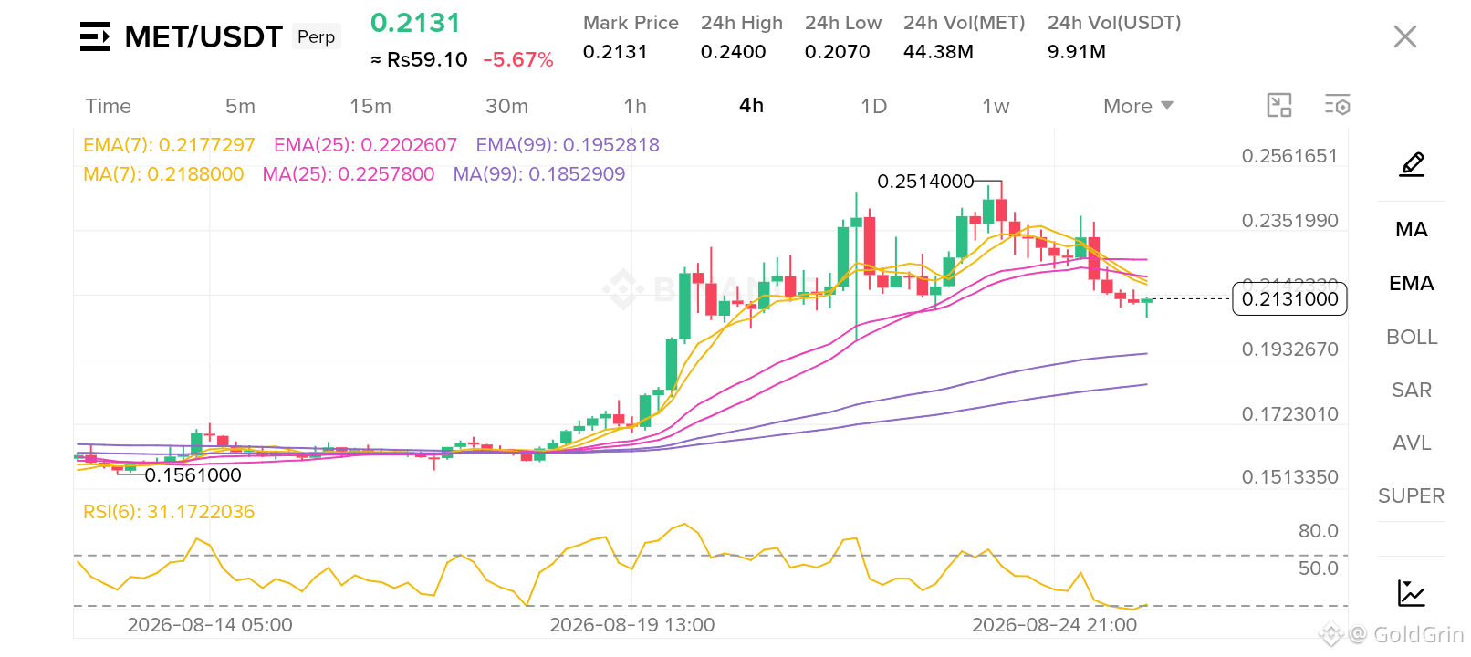The image size is (1471, 657).
Task: Click the RSI(6) indicator label
Action: [169, 512]
